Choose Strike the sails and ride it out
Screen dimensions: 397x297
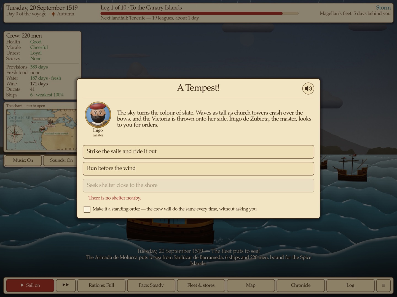pyautogui.click(x=198, y=152)
